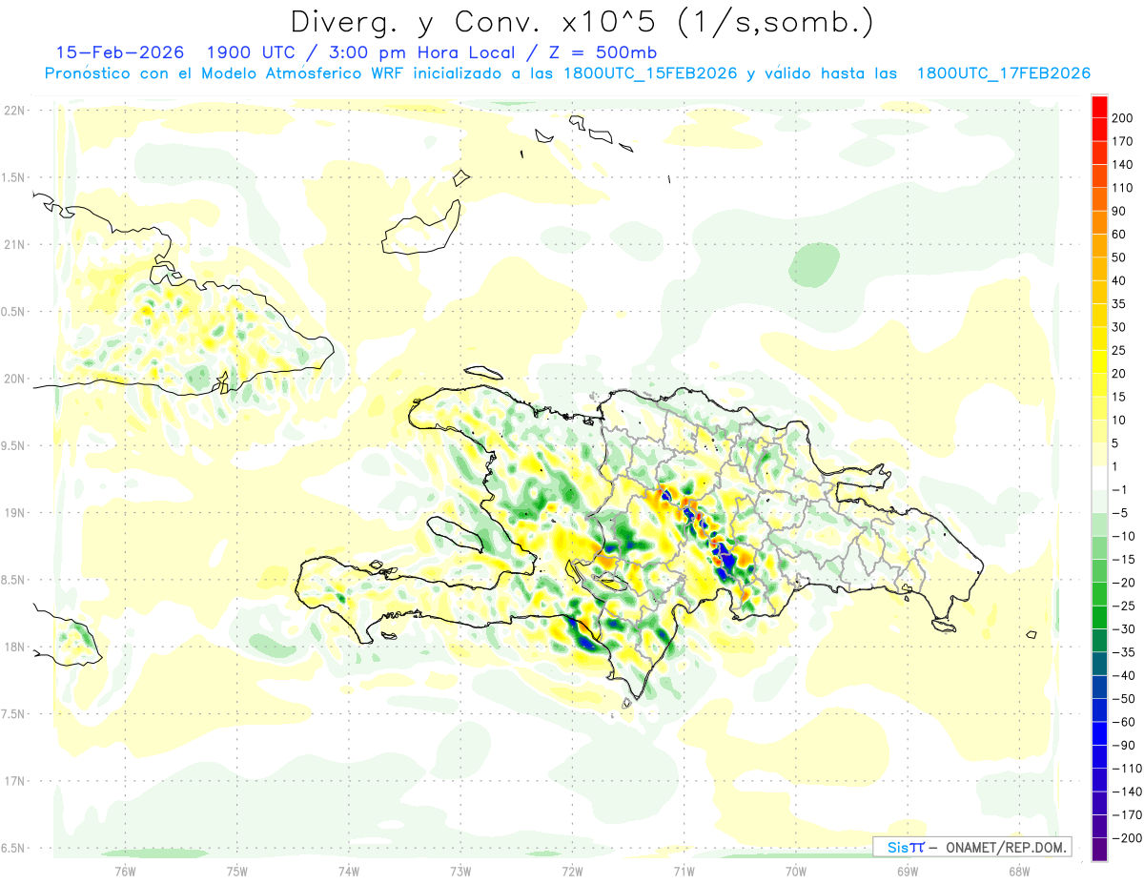Click the '7.5N' latitude label

pyautogui.click(x=13, y=714)
